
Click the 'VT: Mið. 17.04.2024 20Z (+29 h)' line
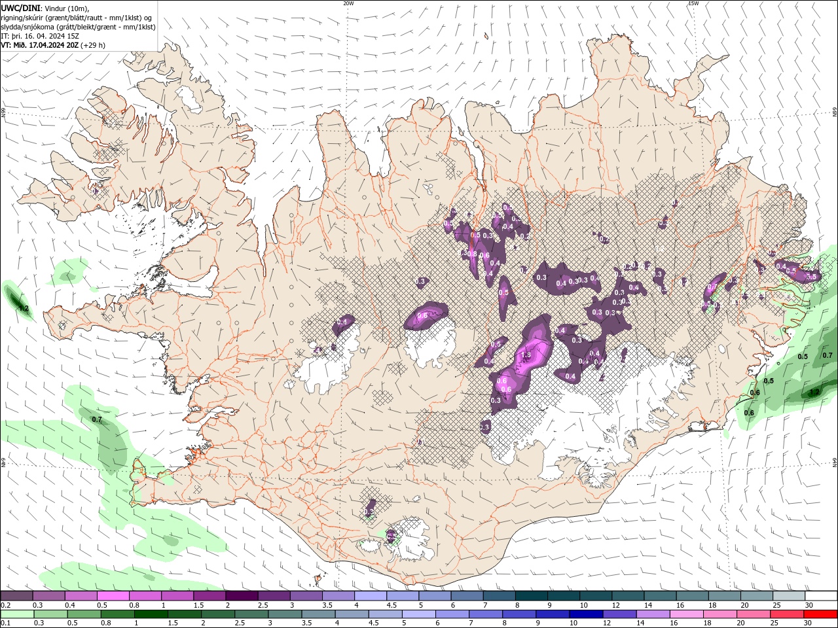click(x=54, y=45)
